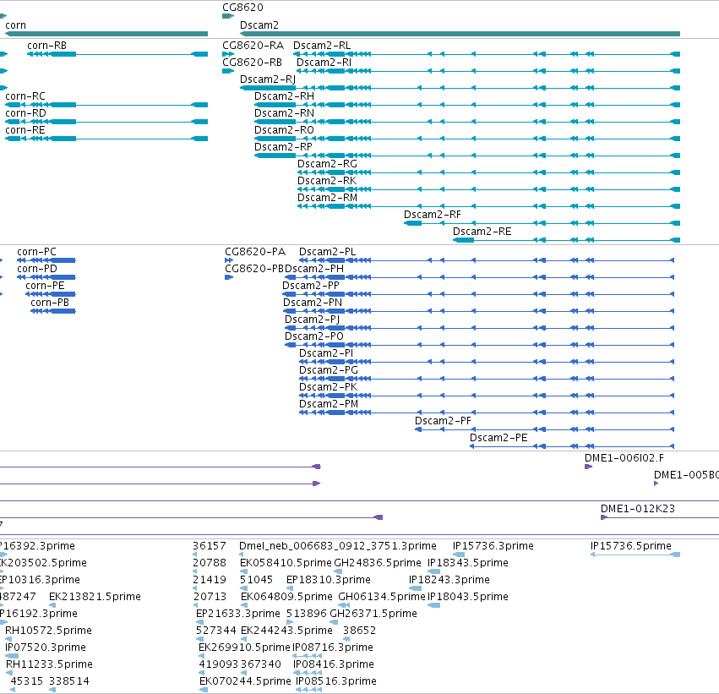Click the Dscam2-PI protein
Screen dimensions: 719x694
coord(487,362)
